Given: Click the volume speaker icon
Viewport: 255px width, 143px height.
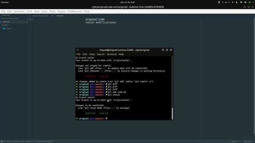Looking at the screenshot, I should [245, 2].
